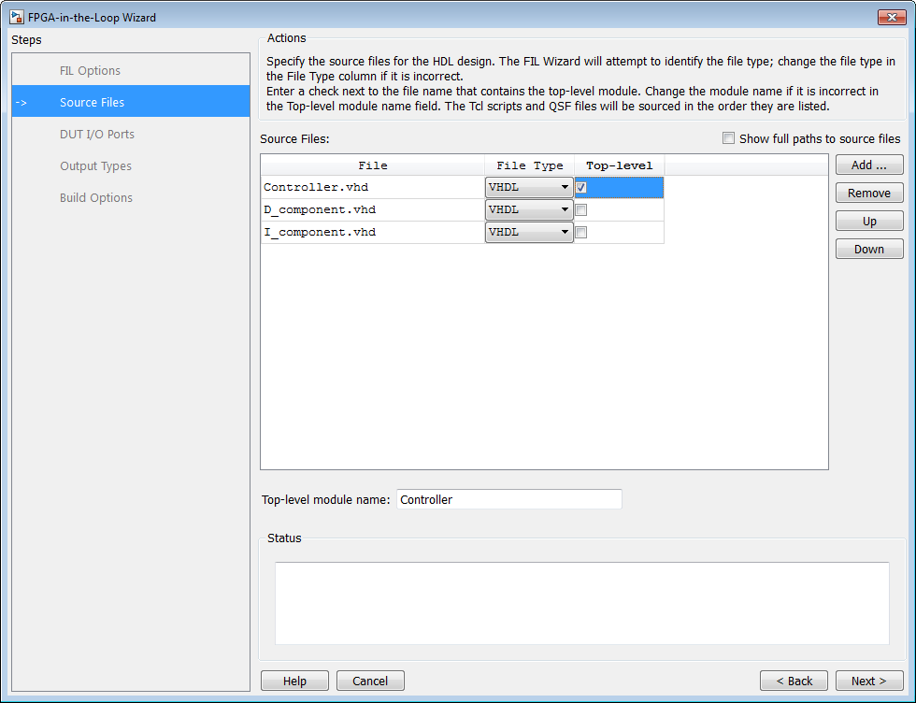
Task: Switch to the Output Types step
Action: (x=95, y=166)
